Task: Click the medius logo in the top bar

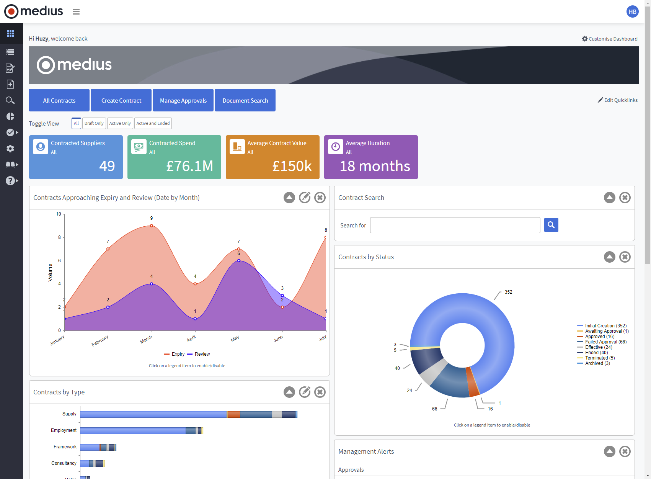Action: click(34, 11)
